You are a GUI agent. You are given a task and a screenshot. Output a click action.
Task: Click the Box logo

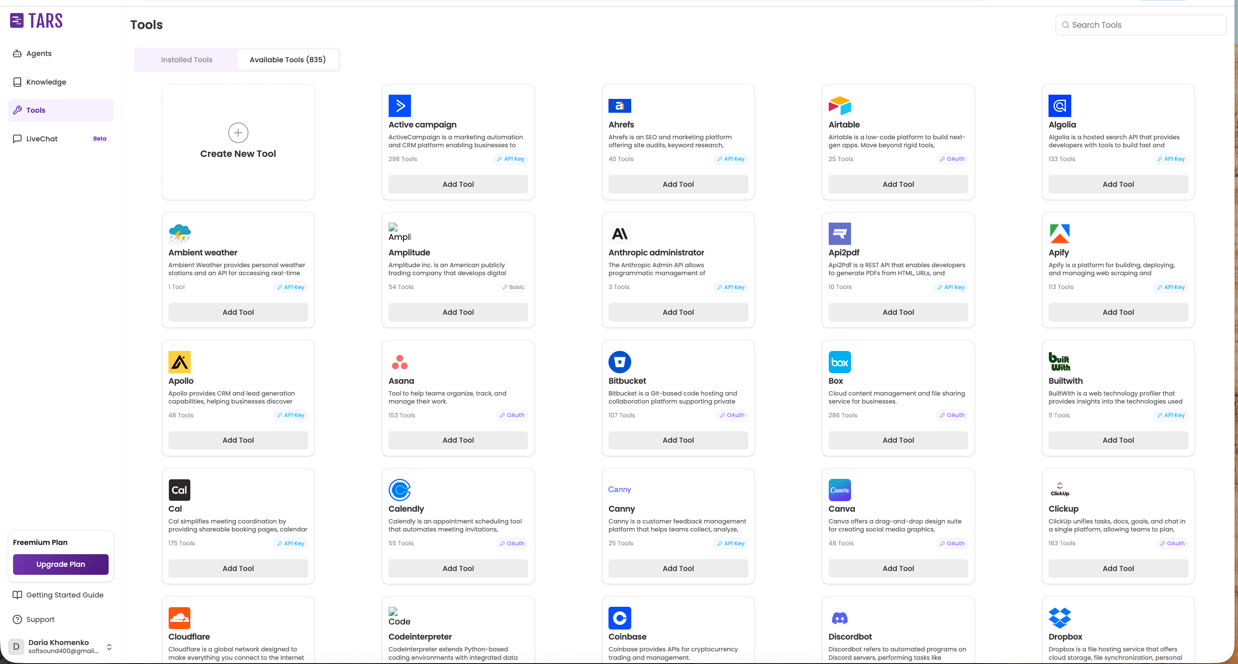[x=840, y=362]
